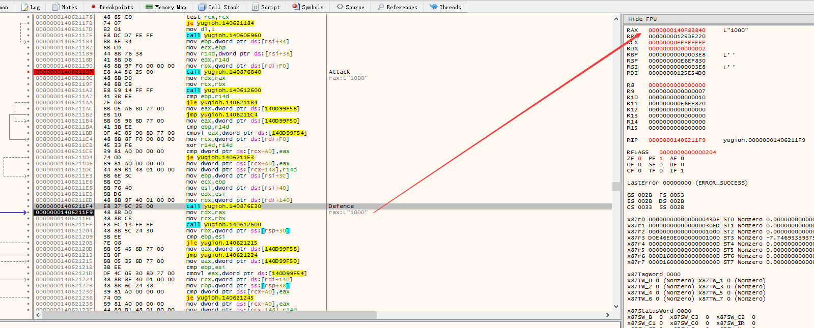Toggle the DF flag value
The width and height of the screenshot is (814, 328).
pos(682,165)
